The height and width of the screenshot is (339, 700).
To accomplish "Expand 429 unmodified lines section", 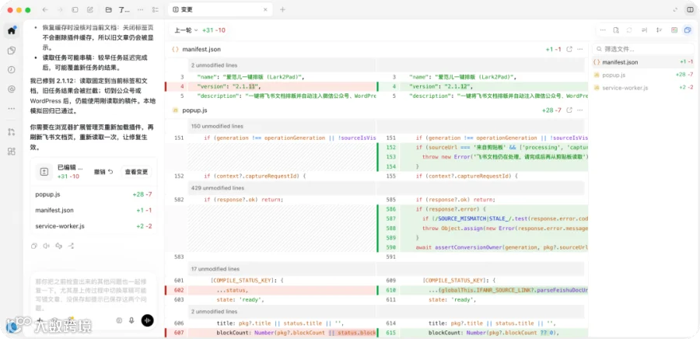I will tap(218, 188).
